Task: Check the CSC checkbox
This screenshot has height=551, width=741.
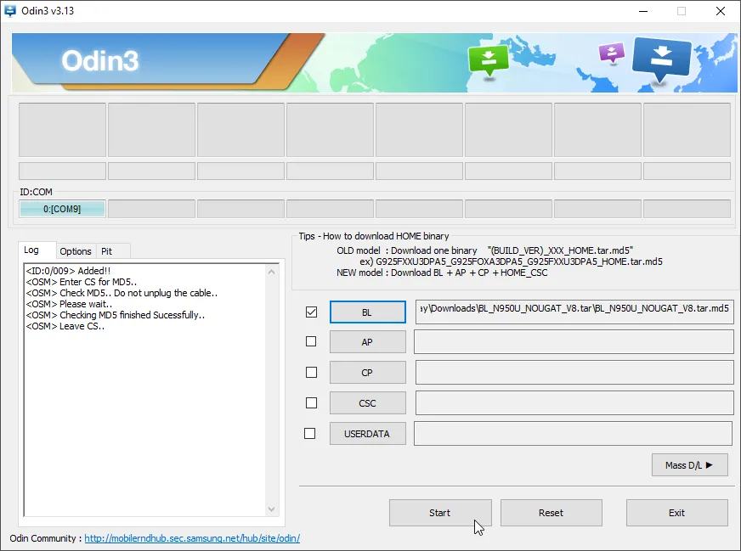Action: tap(311, 402)
